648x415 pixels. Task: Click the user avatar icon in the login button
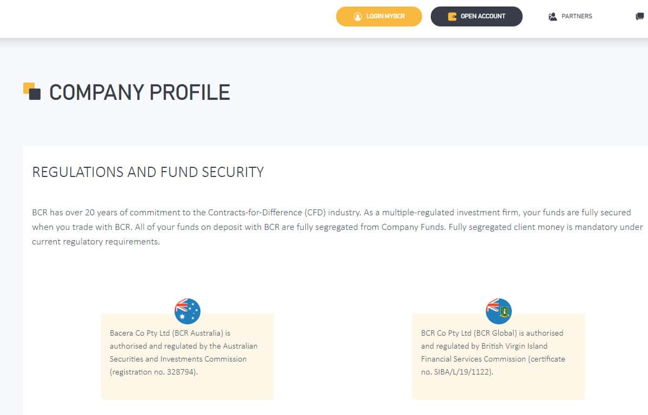click(357, 17)
